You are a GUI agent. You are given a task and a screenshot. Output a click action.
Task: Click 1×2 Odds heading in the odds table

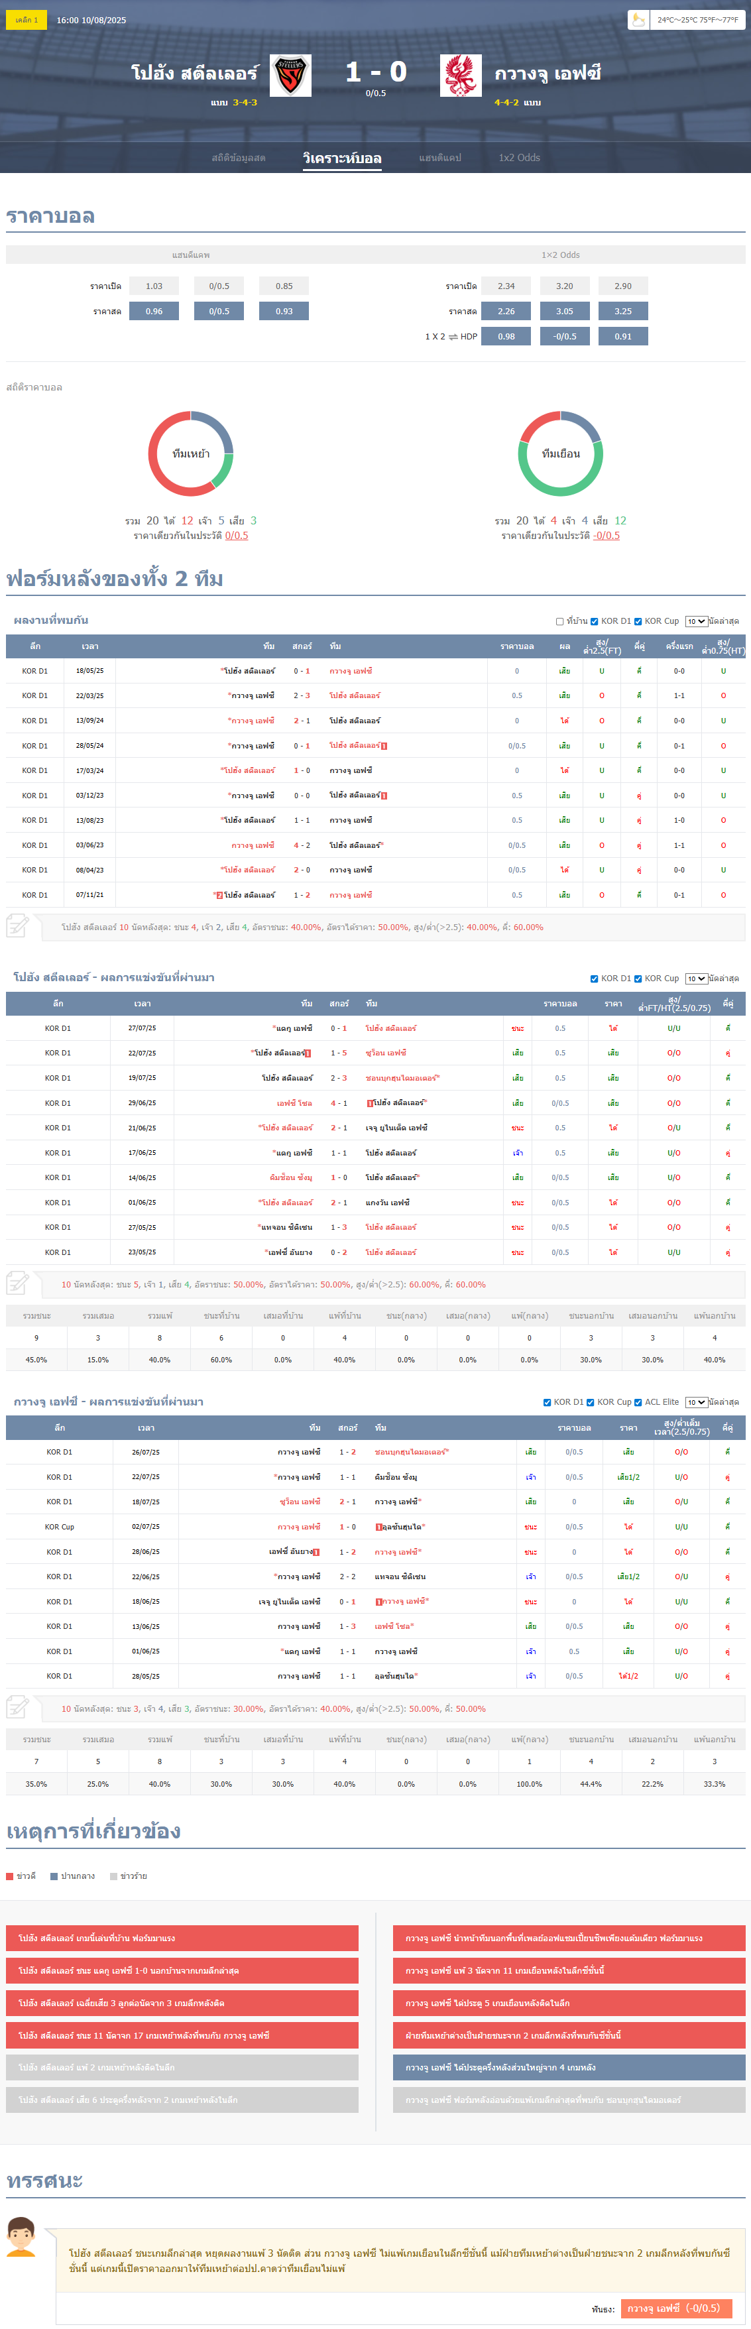click(x=560, y=255)
